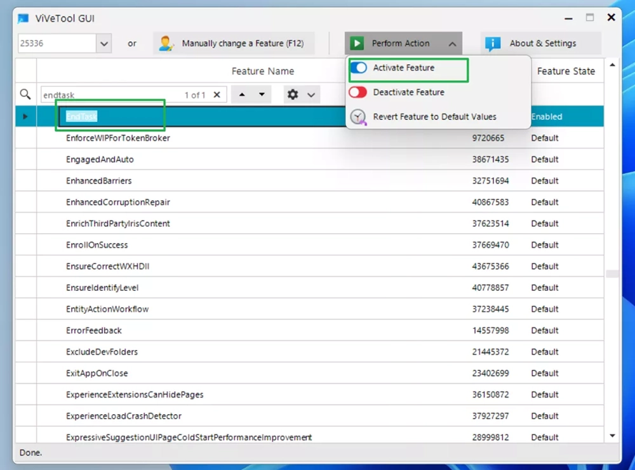Click the About & Settings info icon

coord(493,44)
